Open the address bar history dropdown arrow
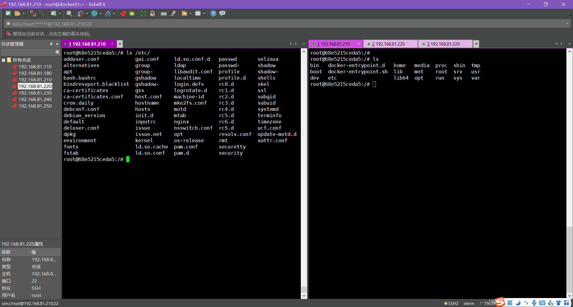This screenshot has width=573, height=307. [567, 24]
